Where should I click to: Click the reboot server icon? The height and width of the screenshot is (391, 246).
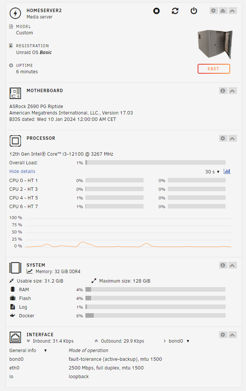[175, 11]
